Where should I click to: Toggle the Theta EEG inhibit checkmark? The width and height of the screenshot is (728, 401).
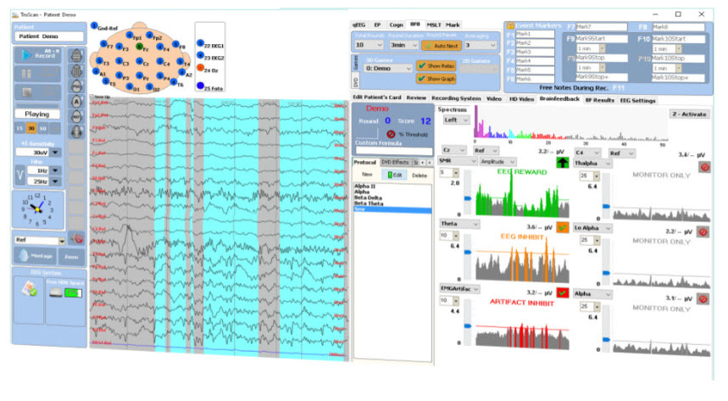[x=561, y=226]
